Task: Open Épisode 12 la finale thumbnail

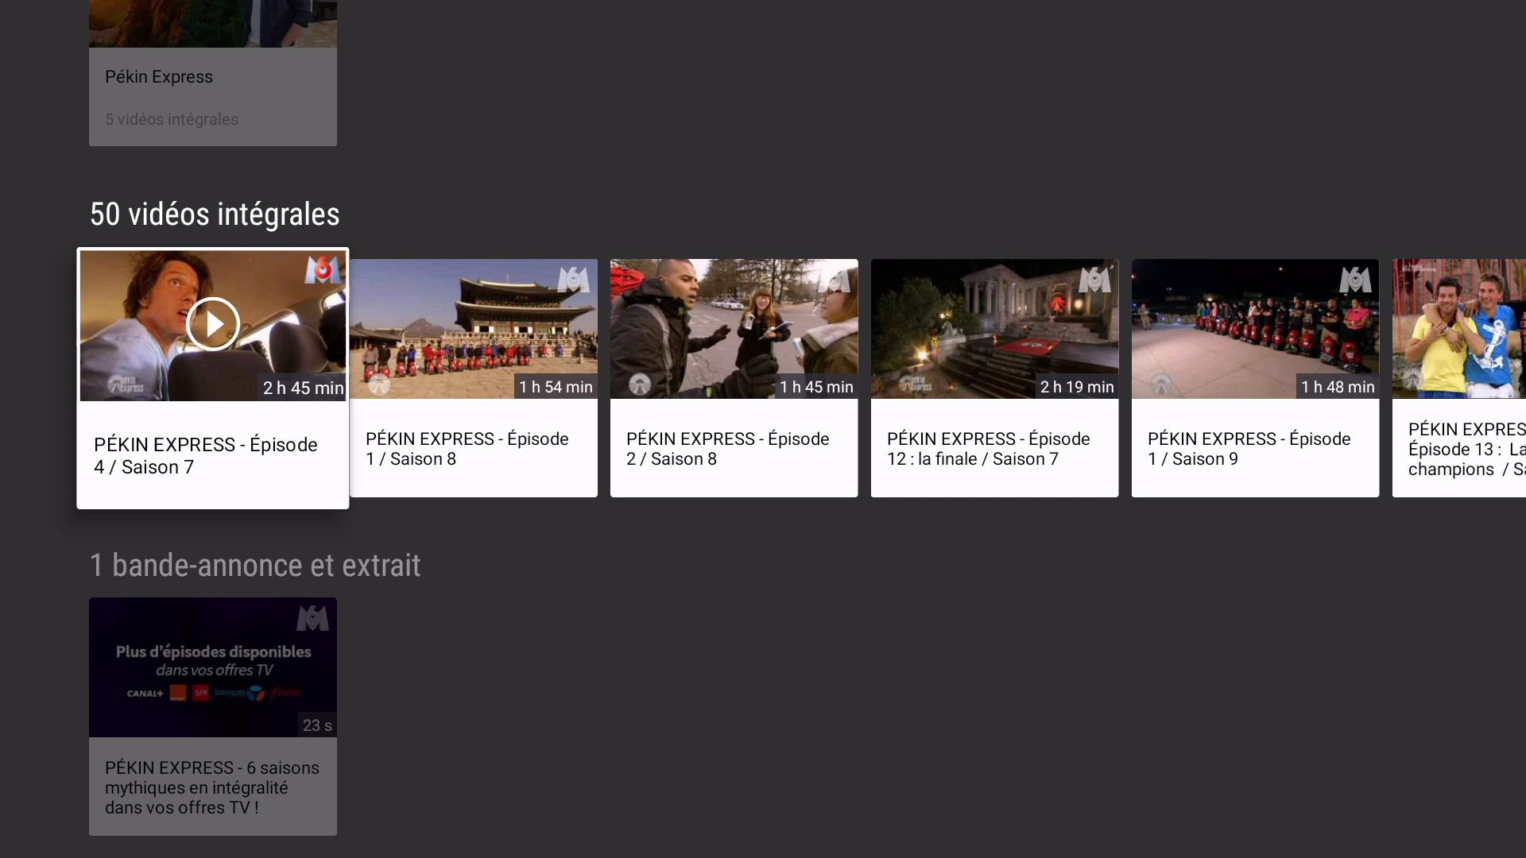Action: tap(995, 329)
